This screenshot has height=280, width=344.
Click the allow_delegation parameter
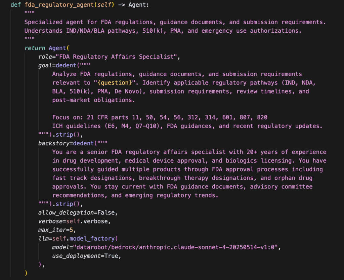pyautogui.click(x=67, y=212)
